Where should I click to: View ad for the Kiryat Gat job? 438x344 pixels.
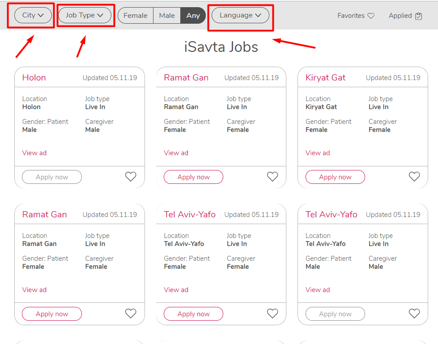coord(318,153)
